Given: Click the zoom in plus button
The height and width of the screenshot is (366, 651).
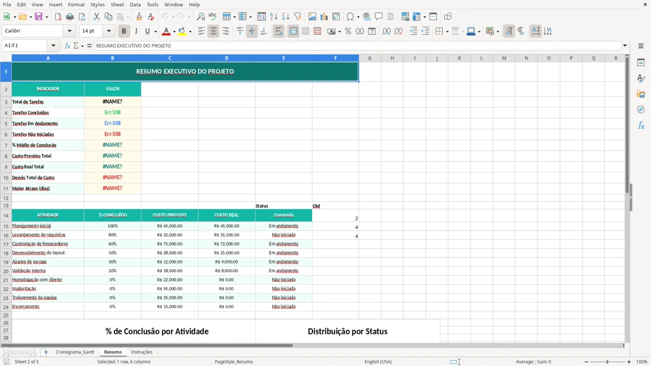Looking at the screenshot, I should tap(629, 362).
